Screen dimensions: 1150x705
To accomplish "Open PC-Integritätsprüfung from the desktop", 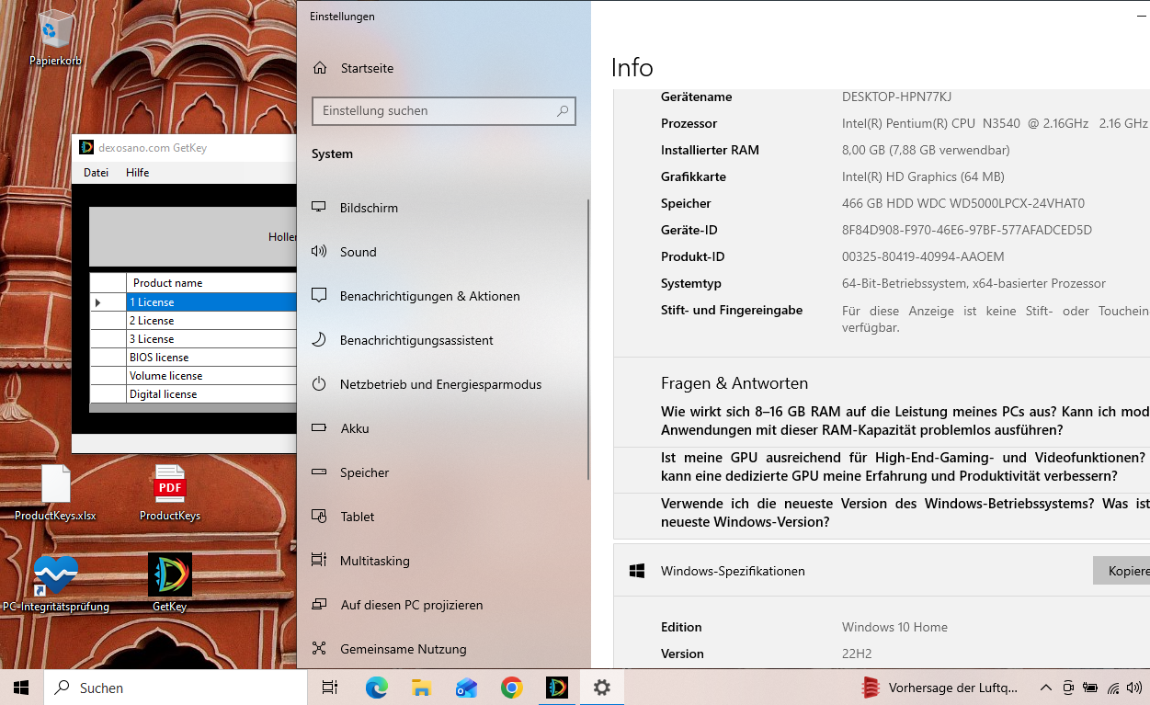I will (x=56, y=574).
